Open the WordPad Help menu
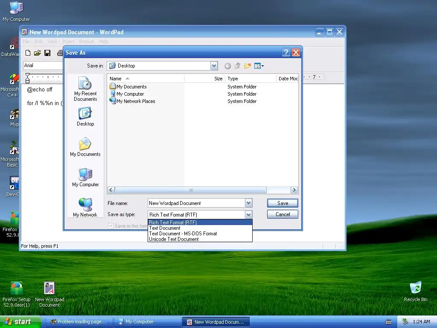 point(103,41)
